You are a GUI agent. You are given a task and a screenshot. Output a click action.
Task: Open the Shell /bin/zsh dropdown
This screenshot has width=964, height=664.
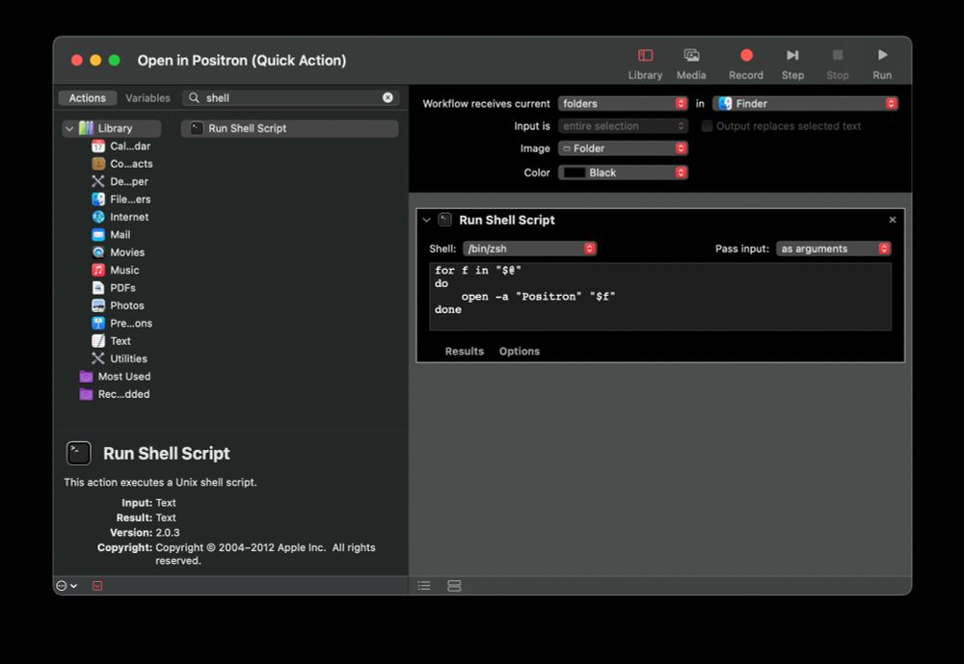pyautogui.click(x=529, y=249)
